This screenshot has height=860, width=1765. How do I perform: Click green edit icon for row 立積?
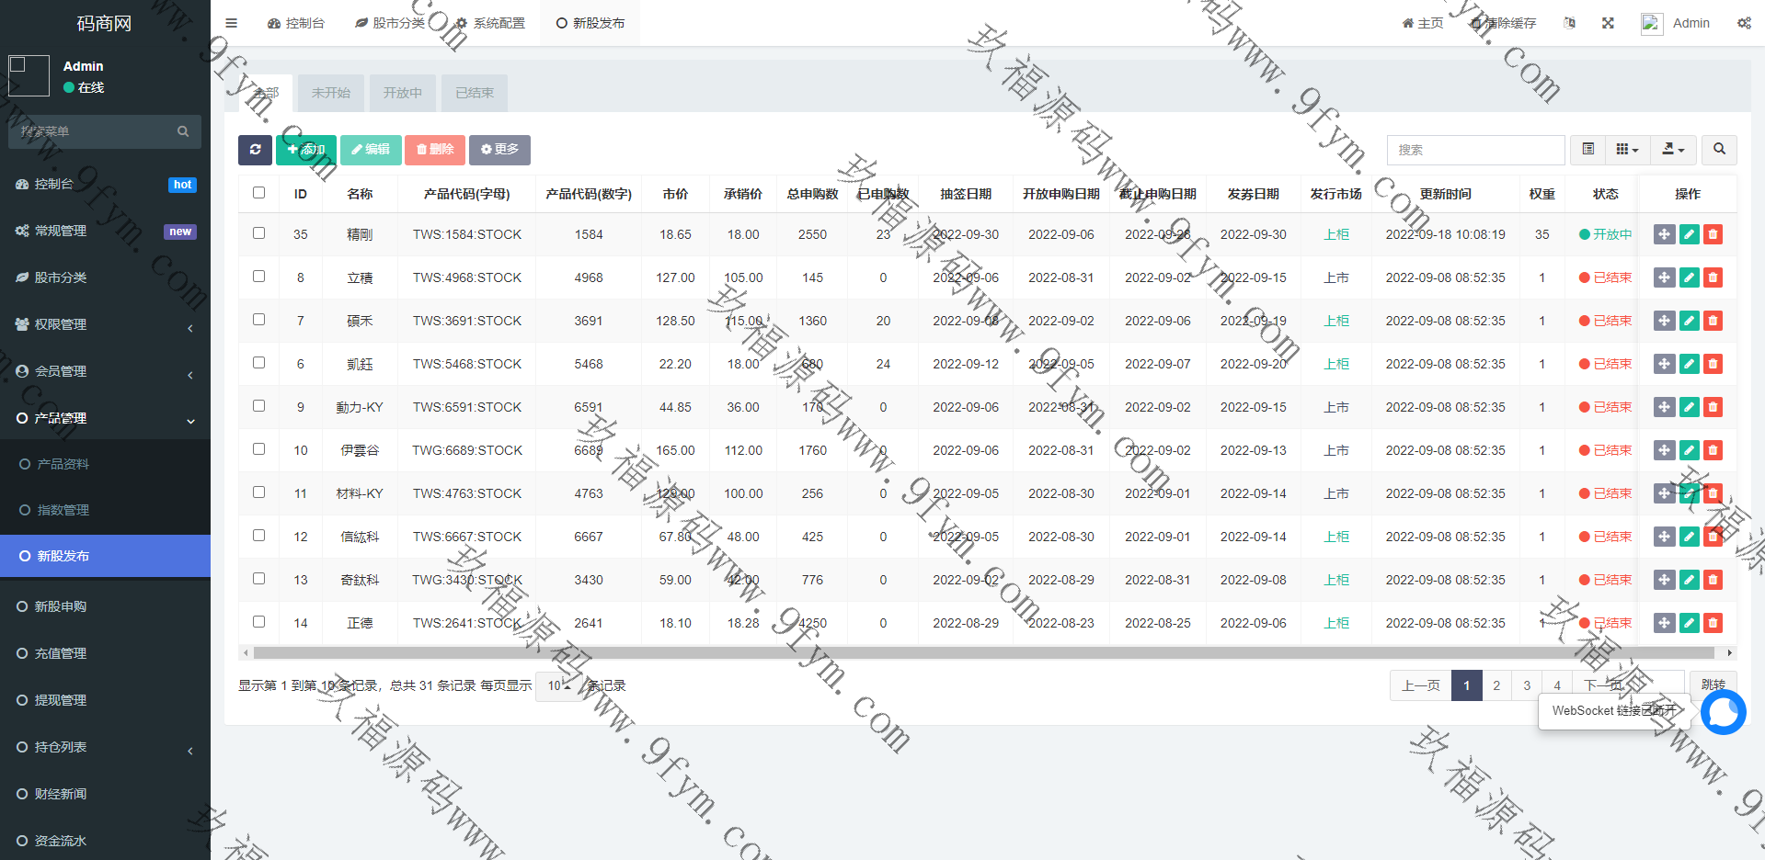click(1689, 277)
